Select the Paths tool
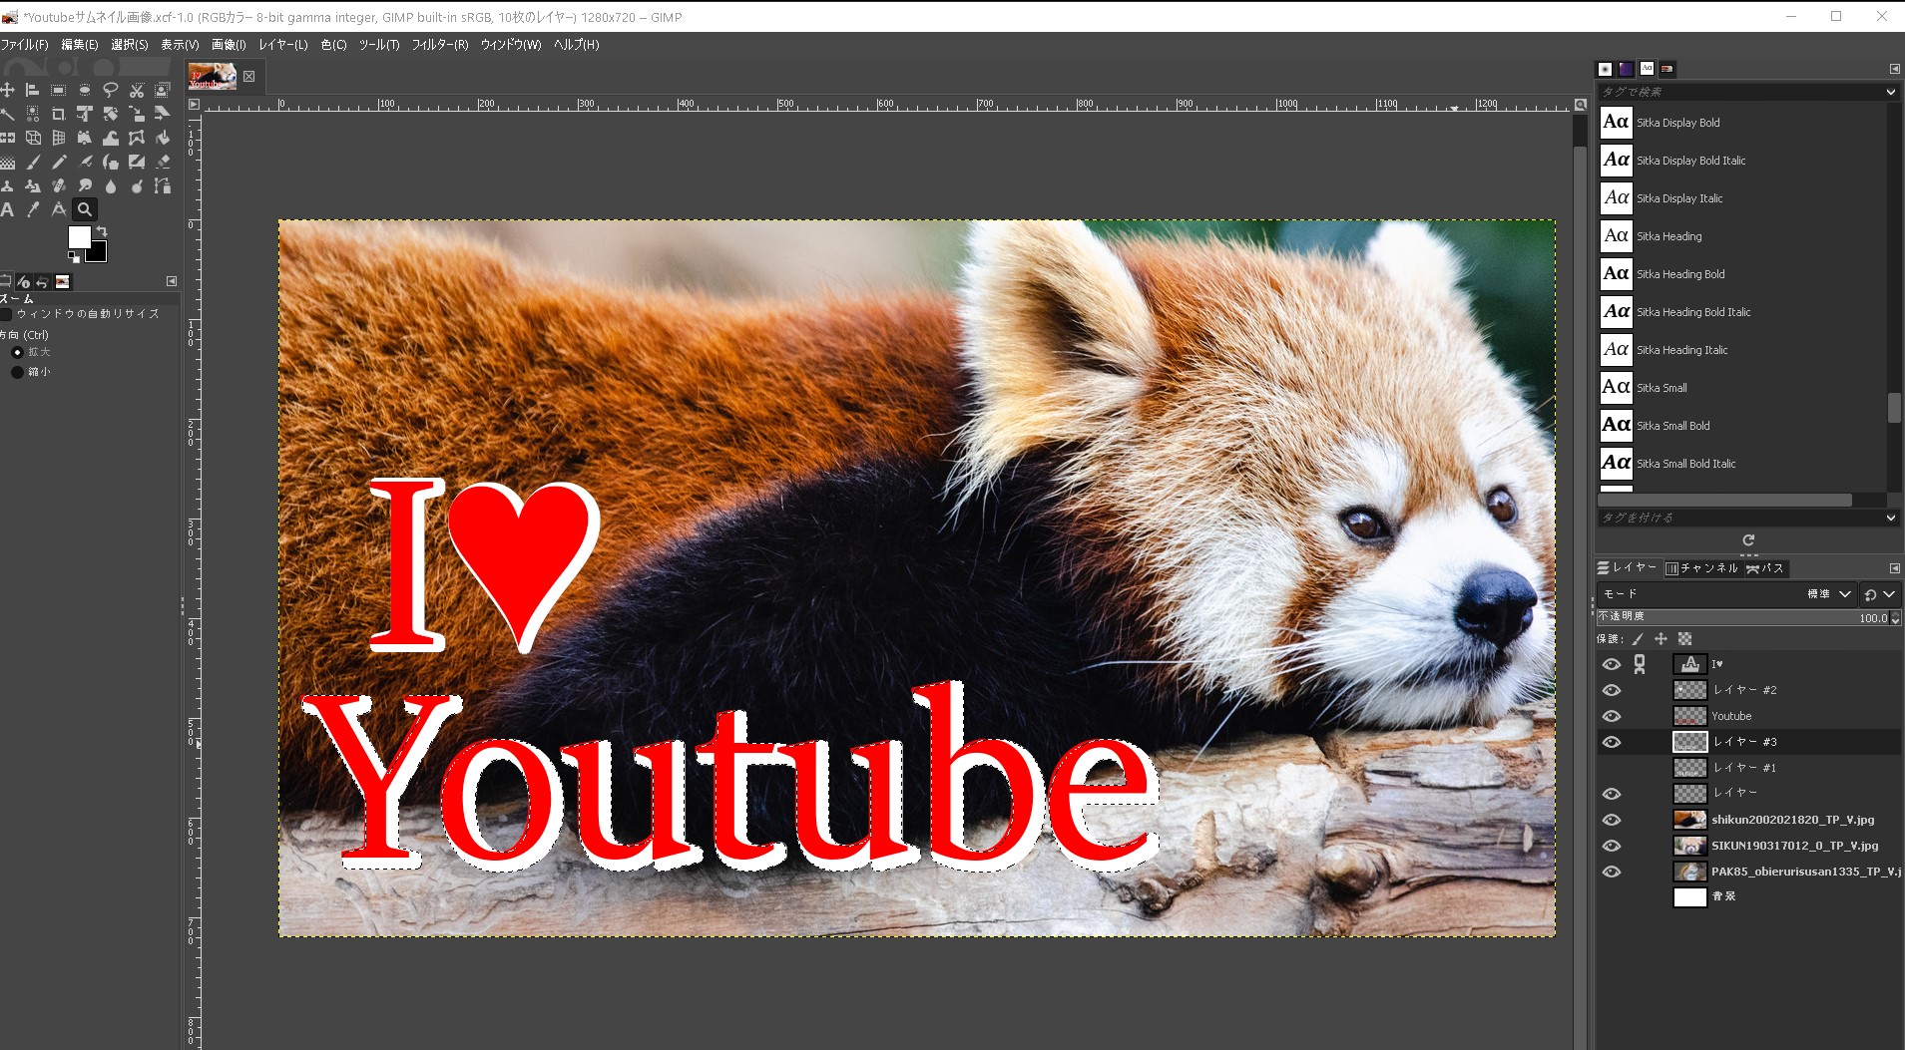This screenshot has width=1905, height=1050. click(163, 185)
